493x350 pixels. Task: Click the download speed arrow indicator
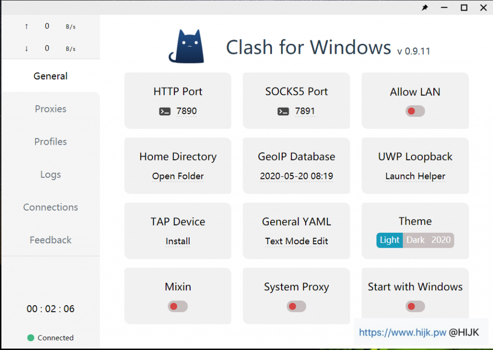pos(26,48)
